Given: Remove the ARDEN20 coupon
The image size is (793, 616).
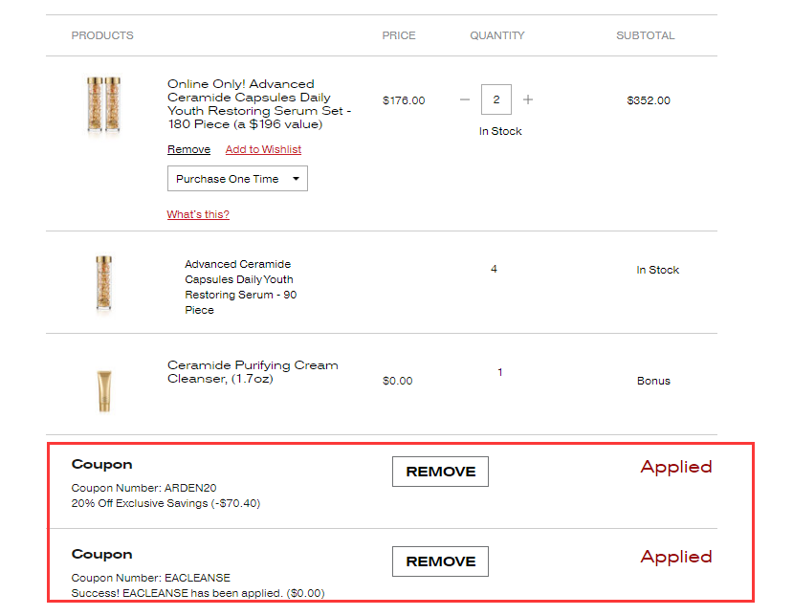Looking at the screenshot, I should tap(440, 472).
